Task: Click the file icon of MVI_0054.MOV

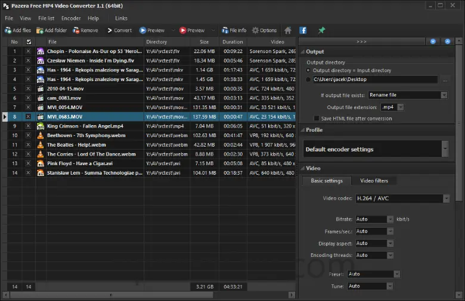Action: [x=41, y=107]
